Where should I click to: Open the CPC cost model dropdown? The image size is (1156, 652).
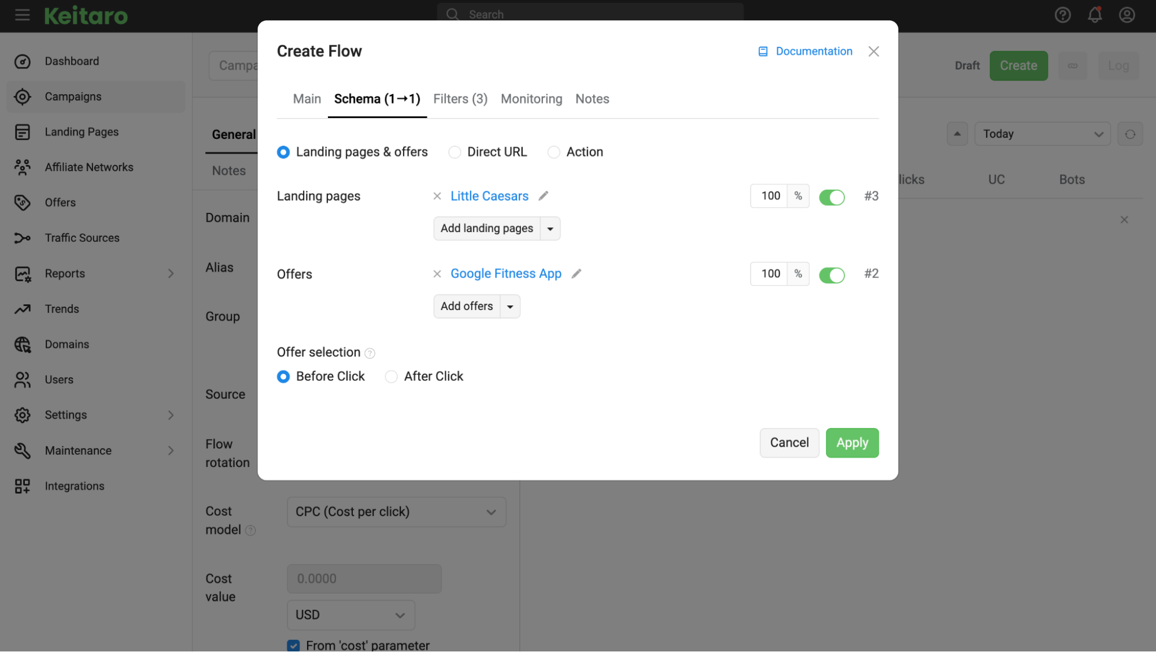coord(396,512)
